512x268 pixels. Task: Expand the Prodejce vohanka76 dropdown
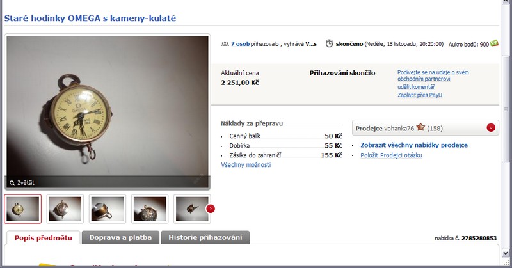(x=491, y=128)
